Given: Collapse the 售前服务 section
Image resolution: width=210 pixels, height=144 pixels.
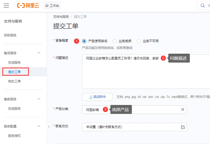Looking at the screenshot, I should pos(39,99).
